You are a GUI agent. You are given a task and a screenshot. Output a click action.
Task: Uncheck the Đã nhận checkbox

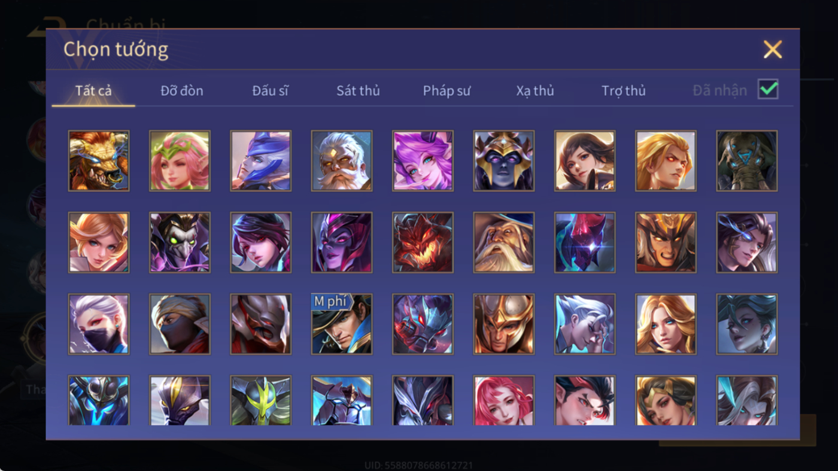point(768,90)
